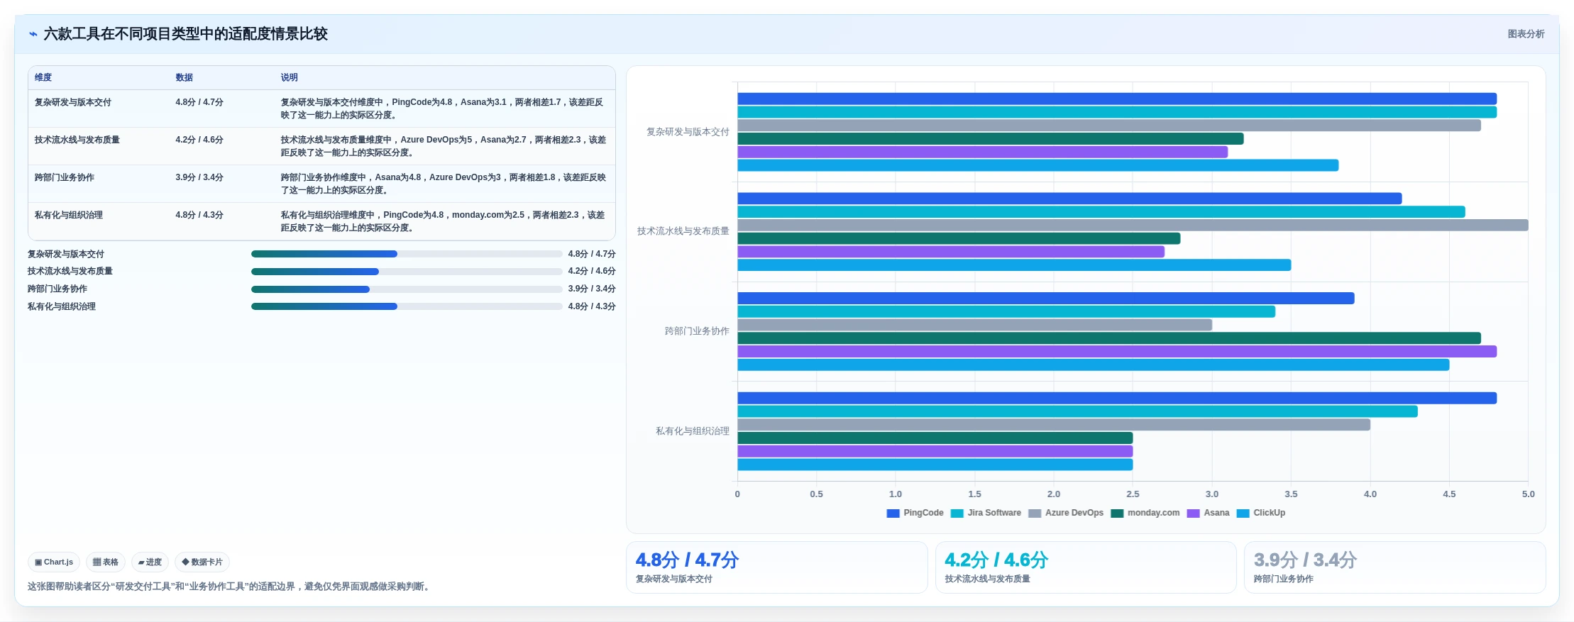The height and width of the screenshot is (622, 1574).
Task: Open the 3.9分 / 3.4分 data card
Action: pyautogui.click(x=1394, y=567)
